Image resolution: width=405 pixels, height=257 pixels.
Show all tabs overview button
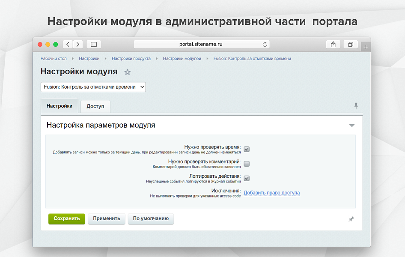pyautogui.click(x=350, y=45)
